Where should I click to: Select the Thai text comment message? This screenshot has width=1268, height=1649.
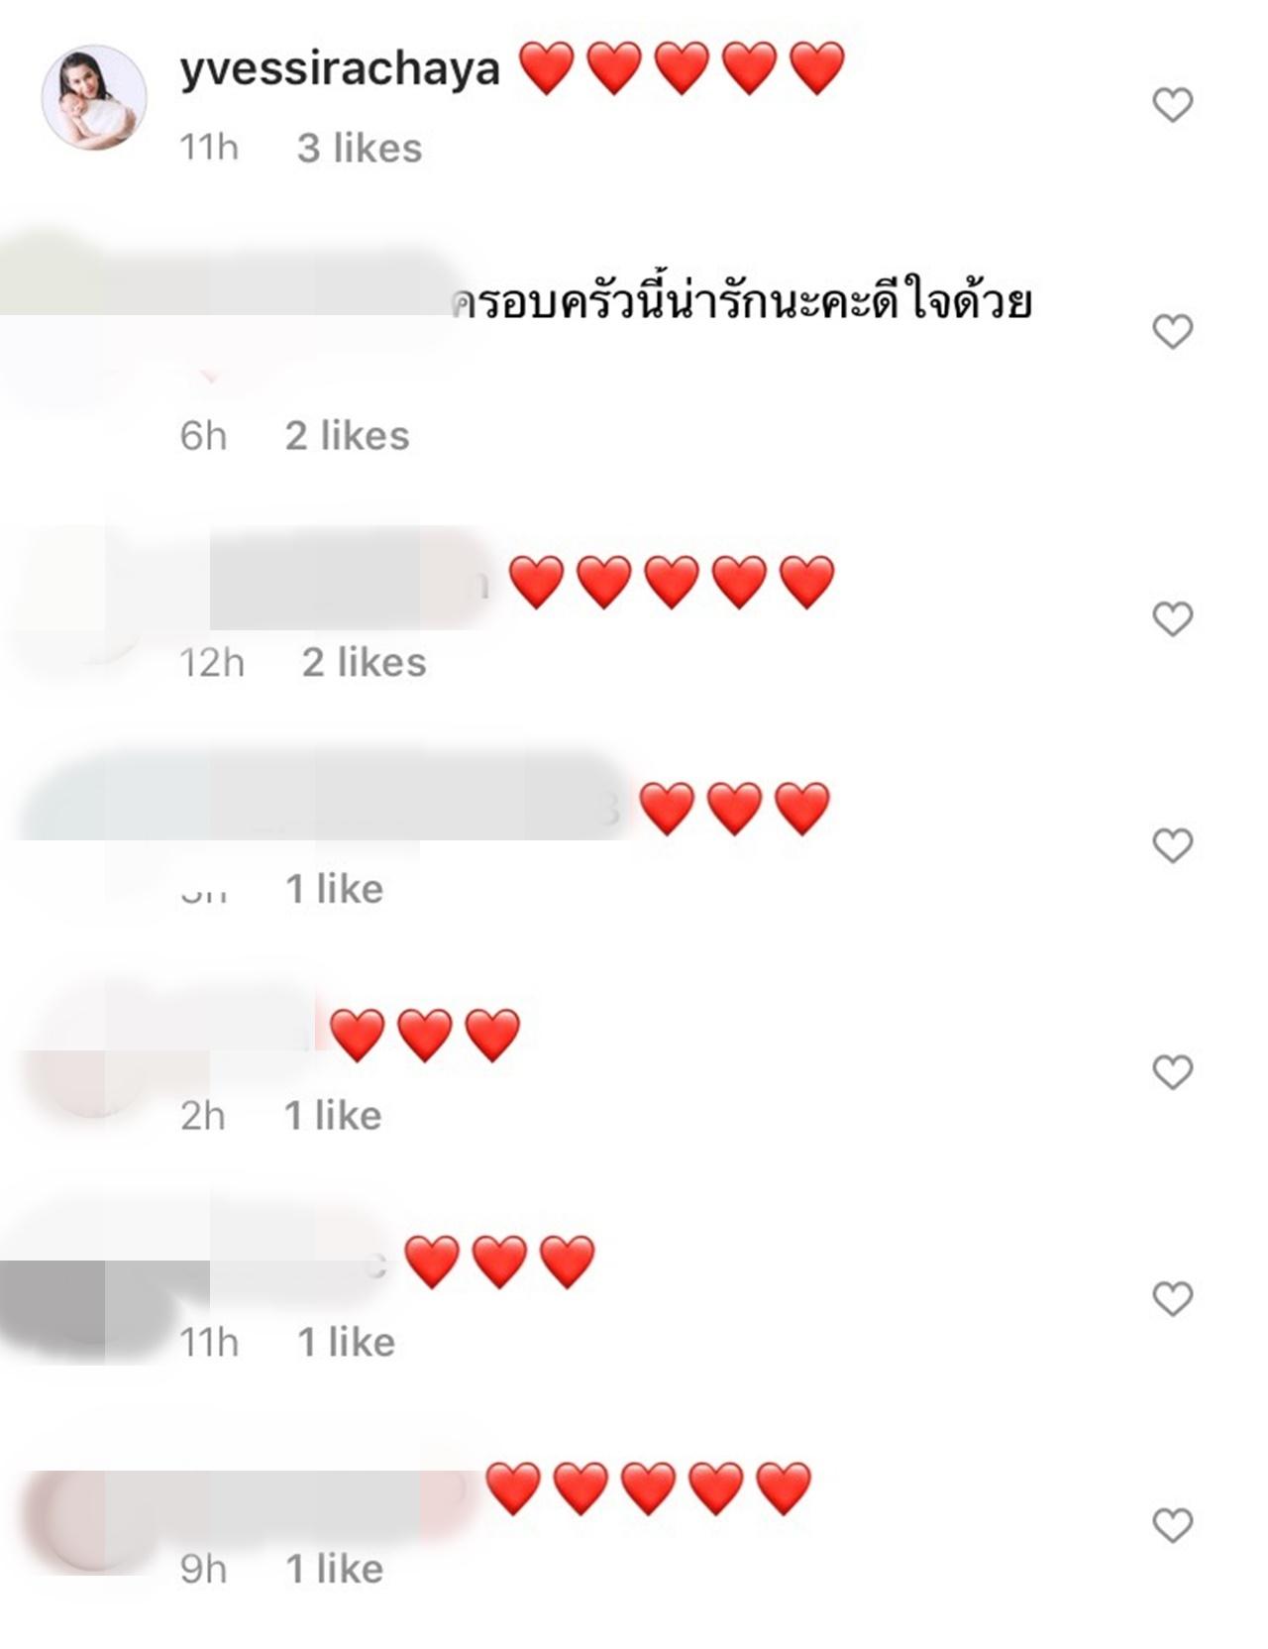(x=741, y=302)
